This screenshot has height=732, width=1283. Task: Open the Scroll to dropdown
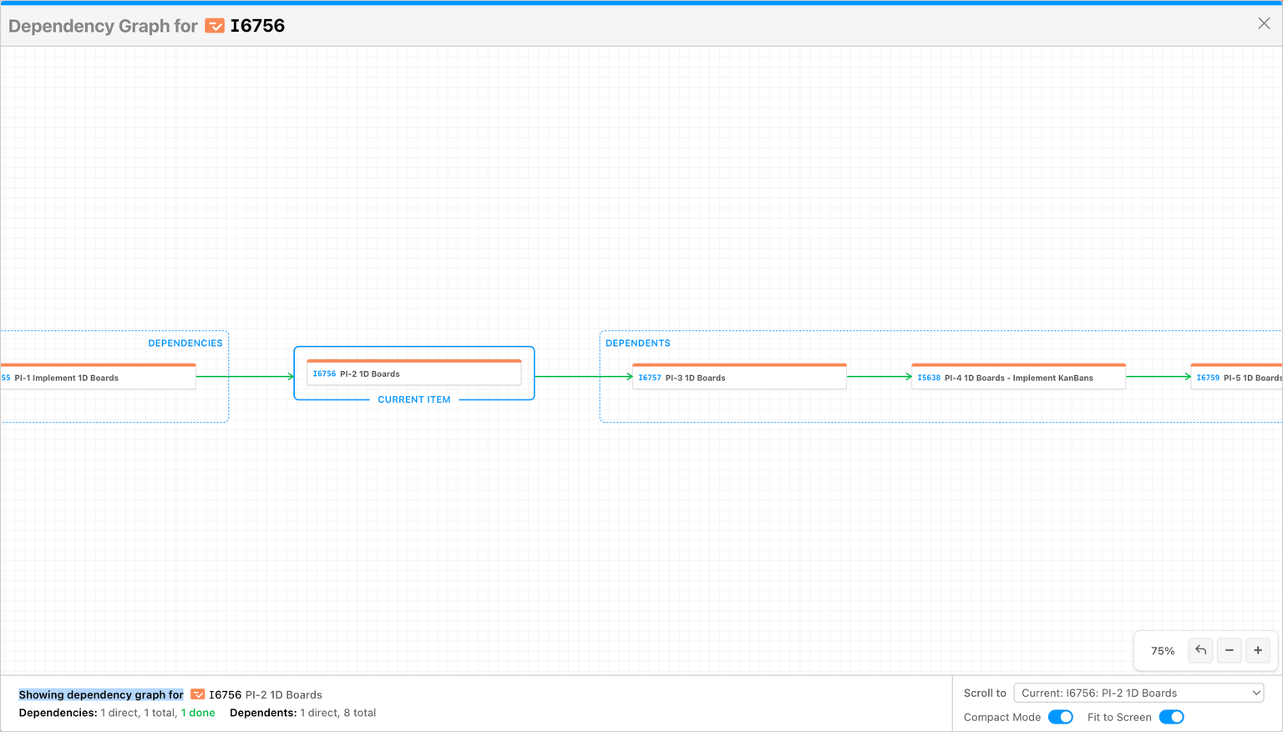click(1138, 693)
